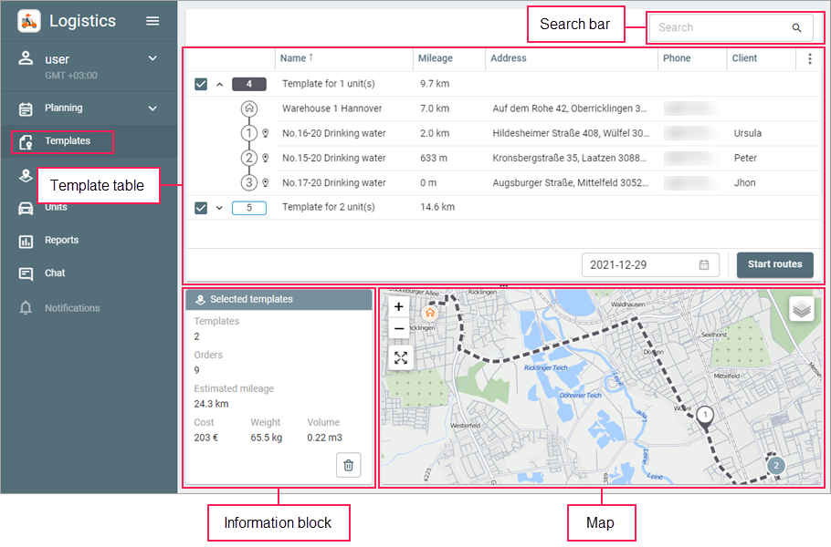Toggle fullscreen map view
The width and height of the screenshot is (831, 547).
pos(400,357)
